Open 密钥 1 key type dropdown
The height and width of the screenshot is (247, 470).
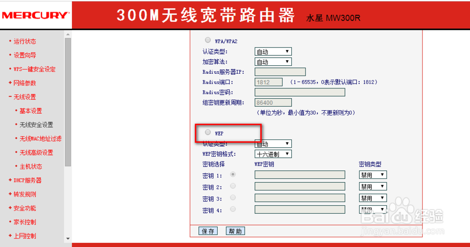point(373,175)
